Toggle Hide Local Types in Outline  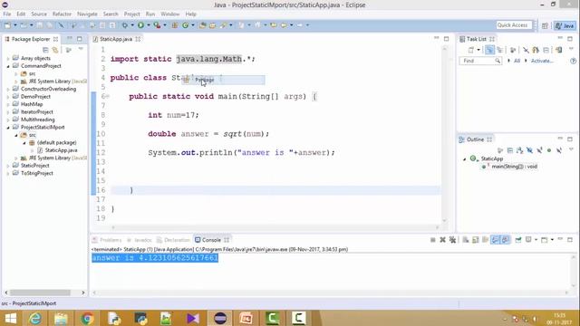pos(559,150)
